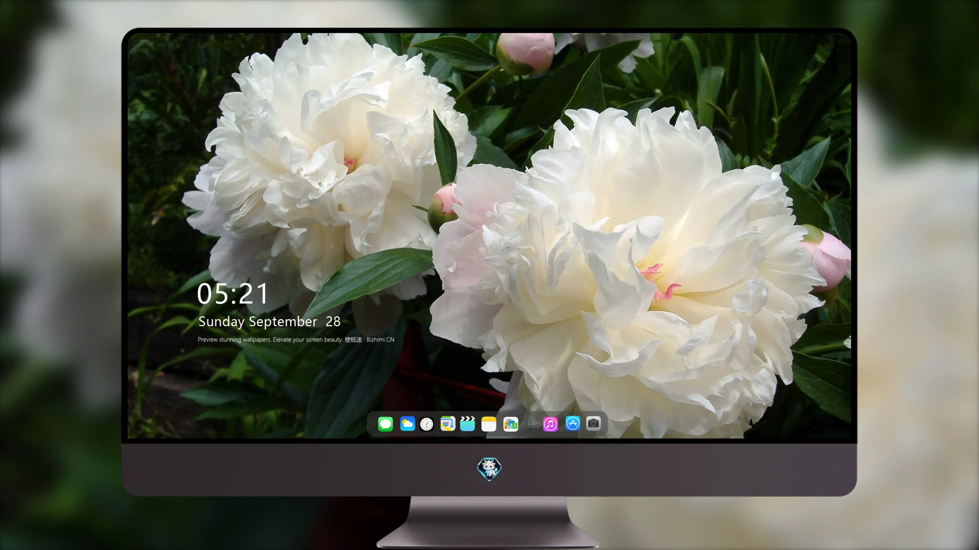This screenshot has width=979, height=550.
Task: Open the Maps app icon
Action: tap(448, 424)
